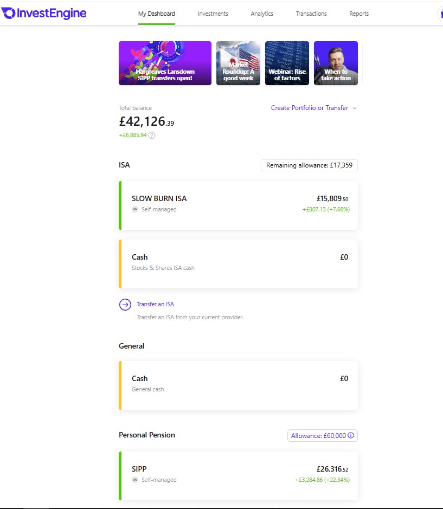Click the self-managed badge icon under SIPP
The image size is (443, 509).
point(135,480)
